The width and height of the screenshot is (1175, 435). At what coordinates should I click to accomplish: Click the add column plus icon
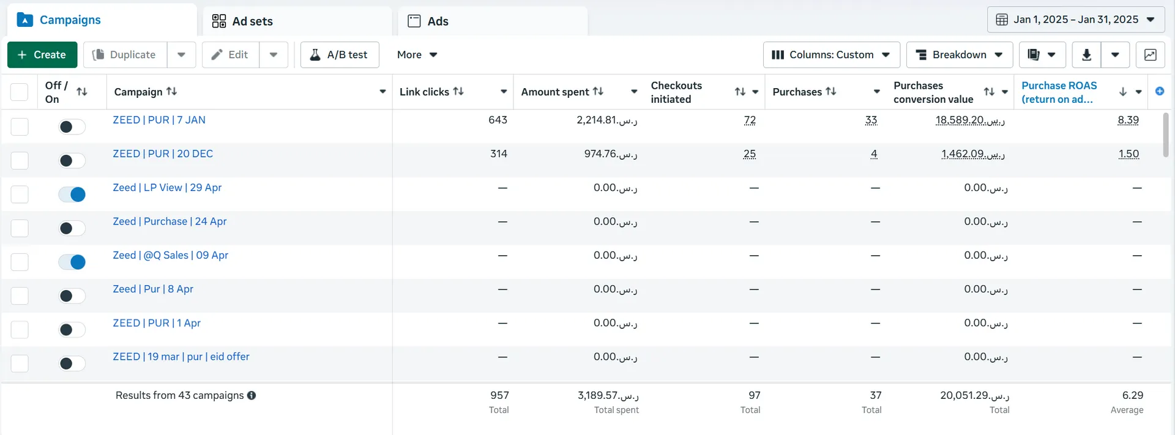point(1160,91)
